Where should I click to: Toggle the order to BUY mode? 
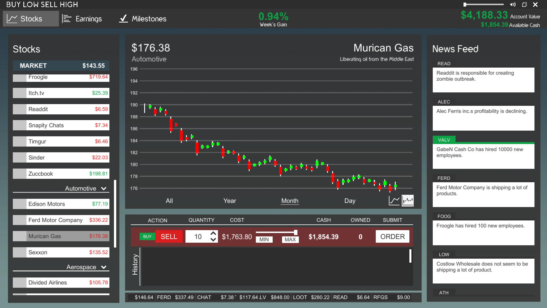pos(147,236)
